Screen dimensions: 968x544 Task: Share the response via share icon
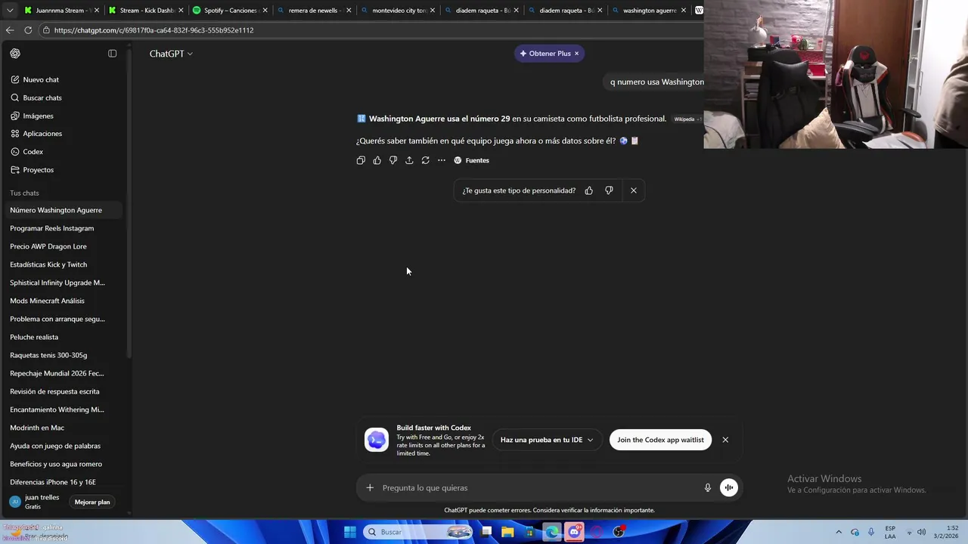tap(409, 160)
